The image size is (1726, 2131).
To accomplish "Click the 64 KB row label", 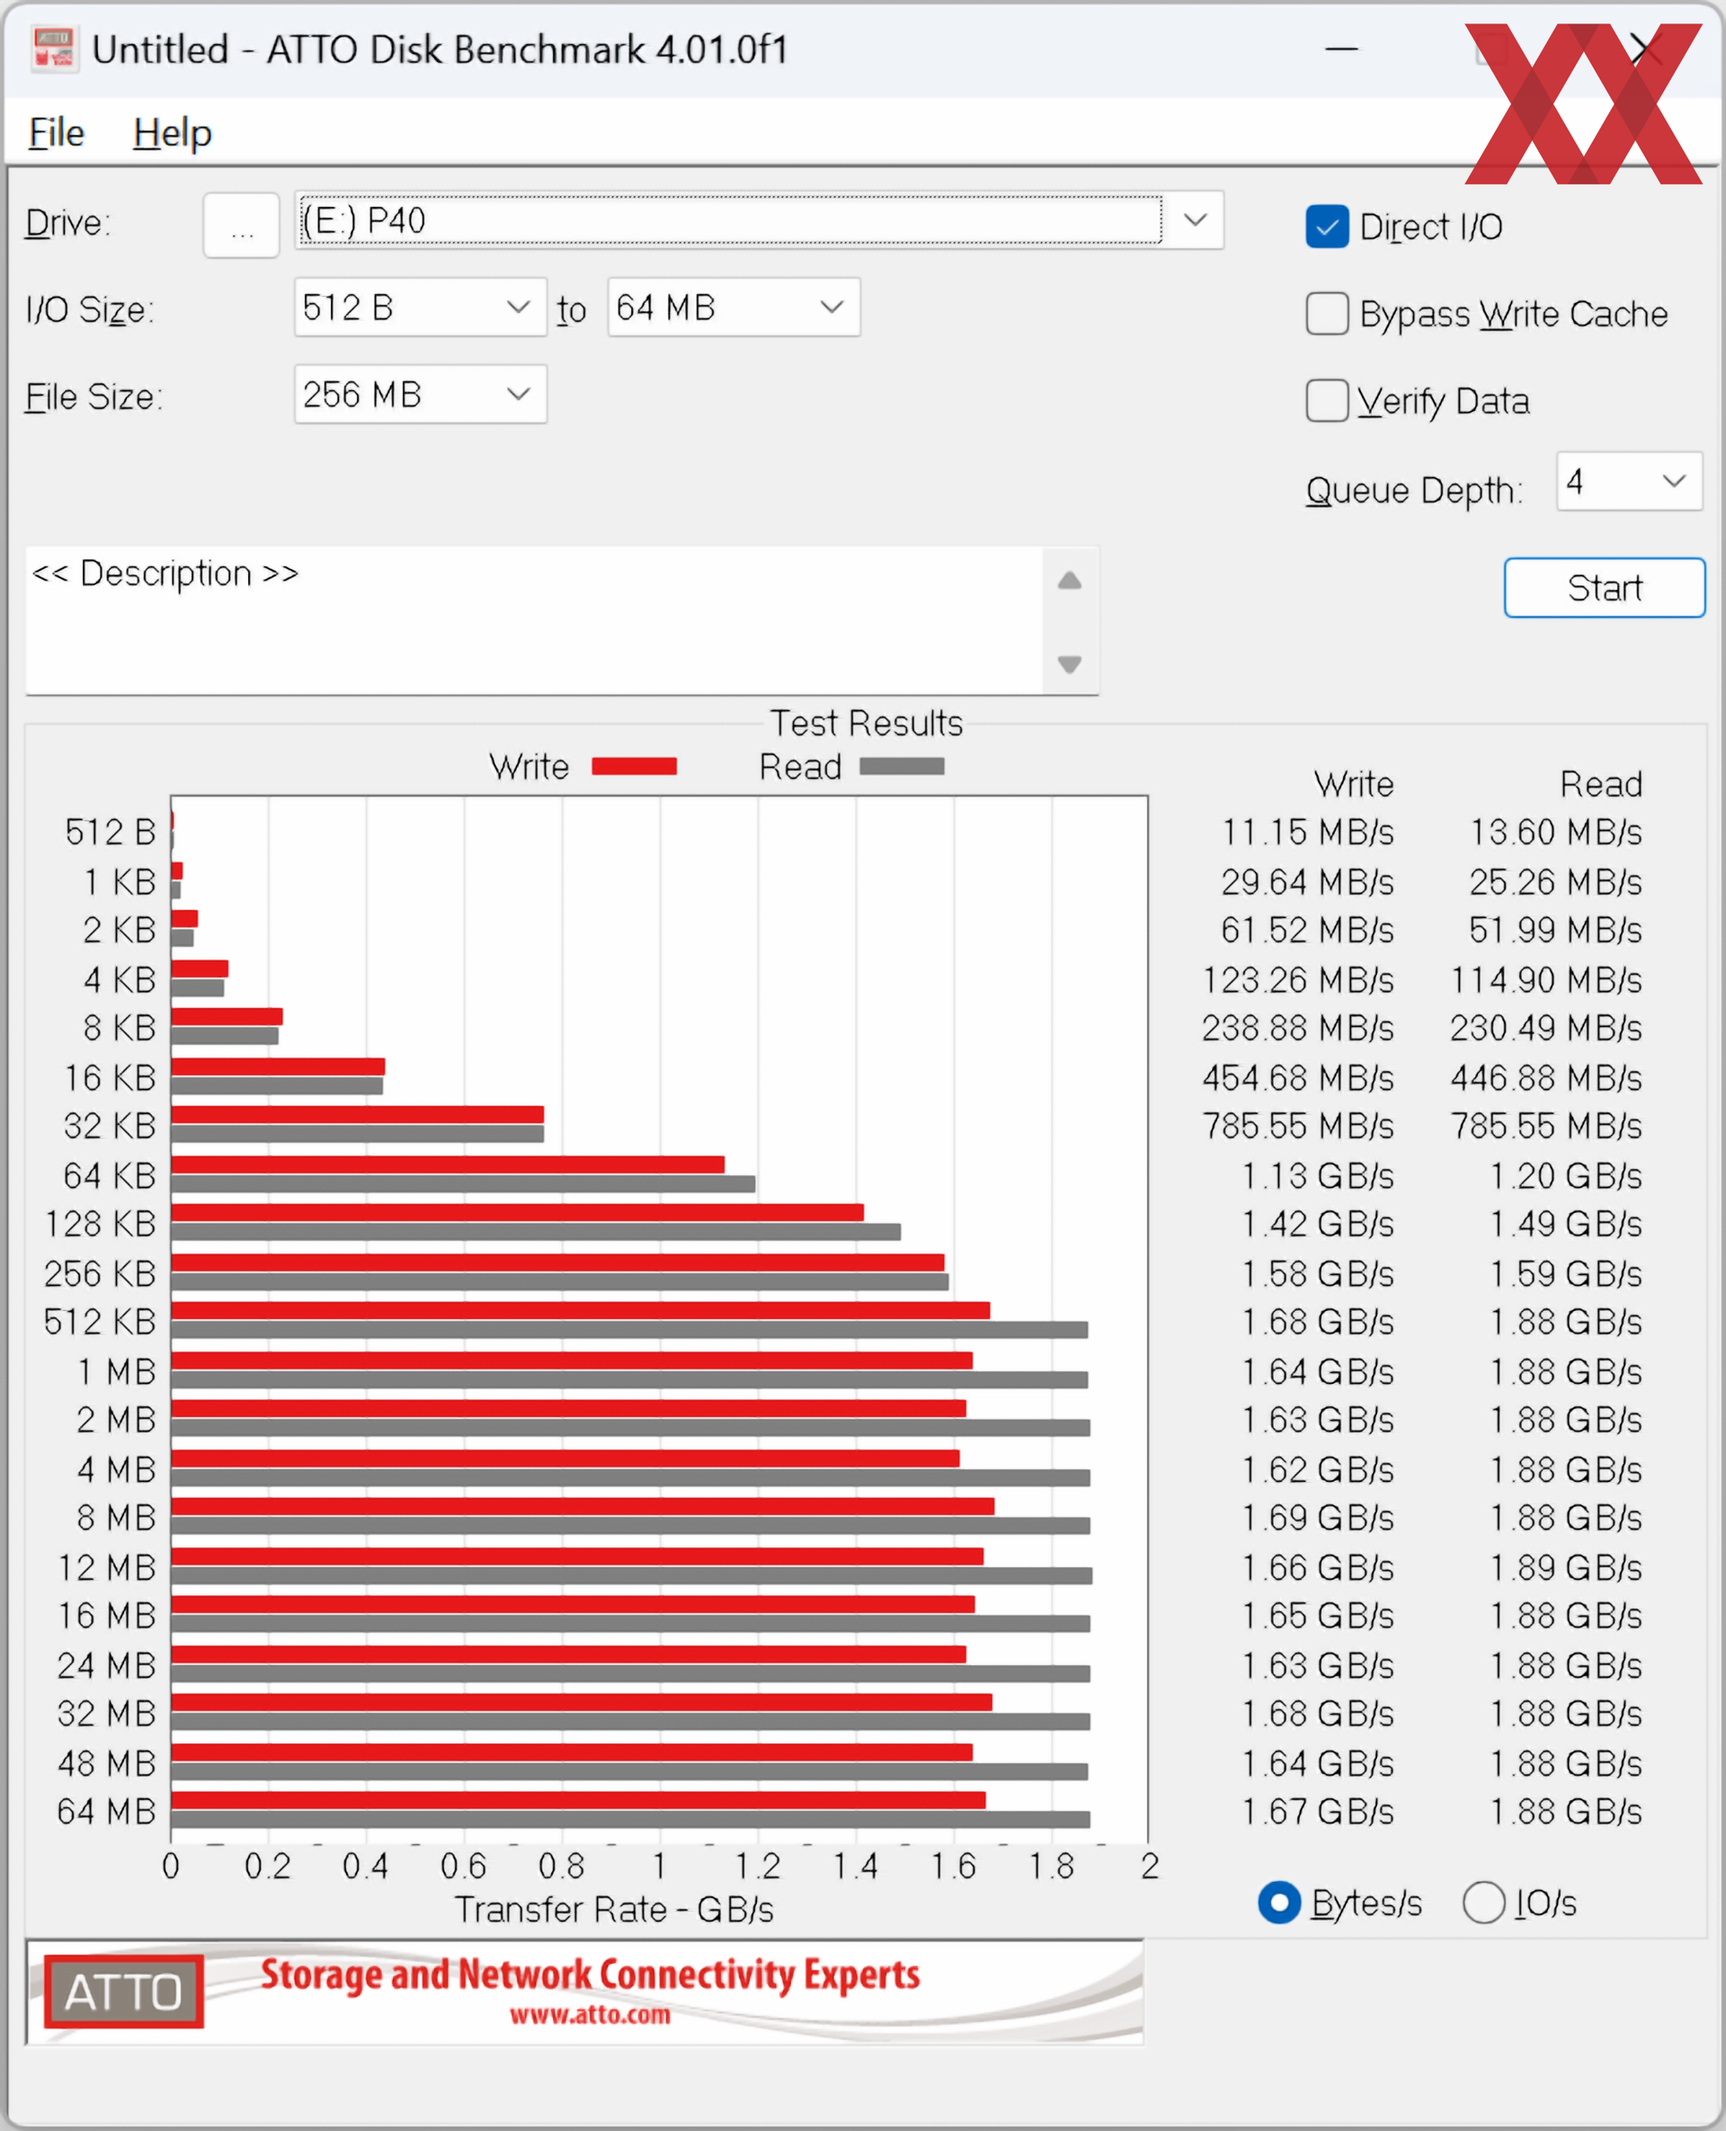I will [x=110, y=1175].
